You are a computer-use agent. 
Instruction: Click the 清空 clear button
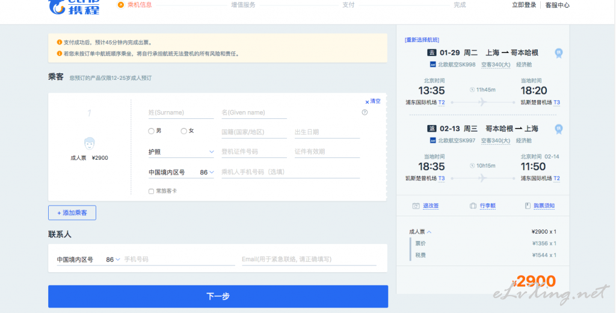(373, 101)
